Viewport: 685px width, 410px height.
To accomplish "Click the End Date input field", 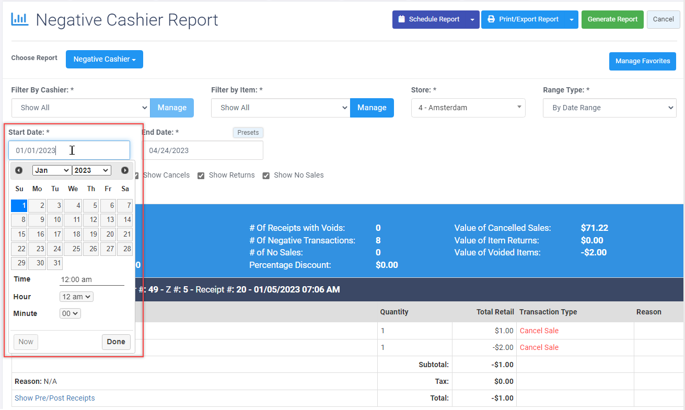I will click(x=203, y=150).
